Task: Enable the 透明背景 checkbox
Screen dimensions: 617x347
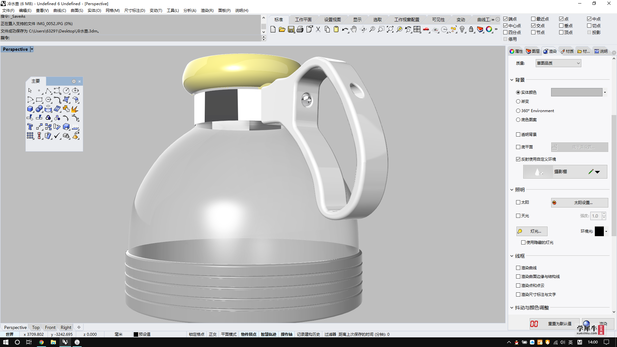Action: tap(518, 135)
